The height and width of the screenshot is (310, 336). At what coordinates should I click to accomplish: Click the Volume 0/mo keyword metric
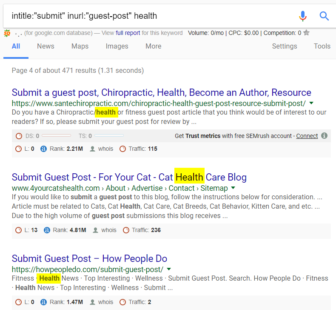click(206, 33)
